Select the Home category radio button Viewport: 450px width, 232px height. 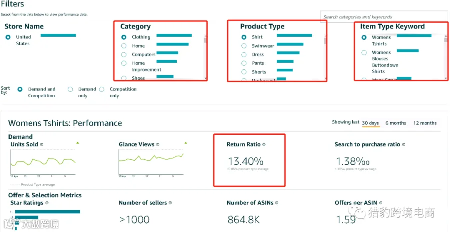(x=124, y=46)
